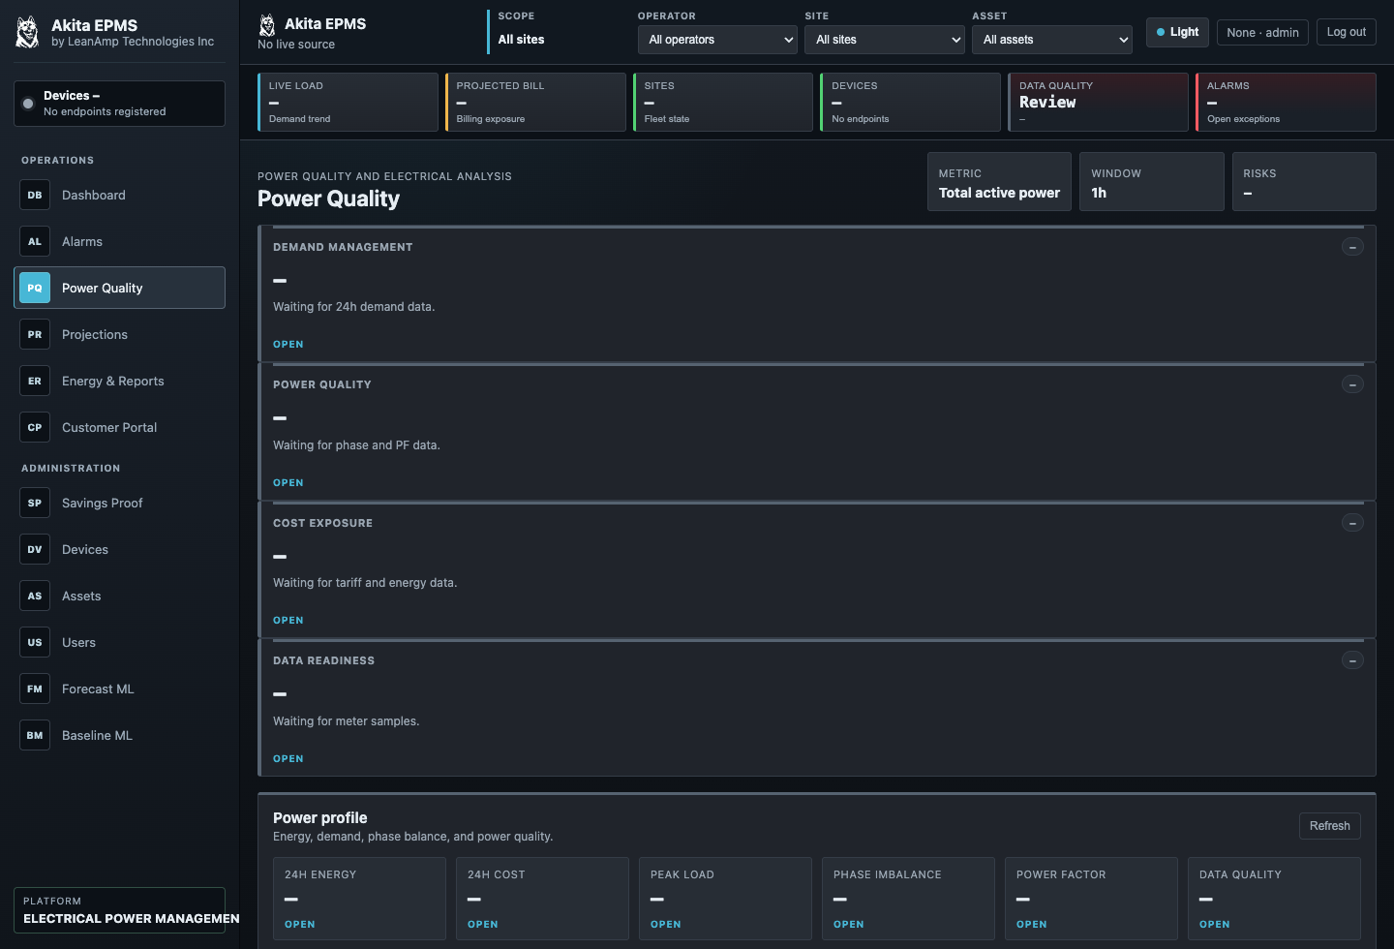
Task: Click the Akita dog logo in sidebar
Action: (28, 32)
